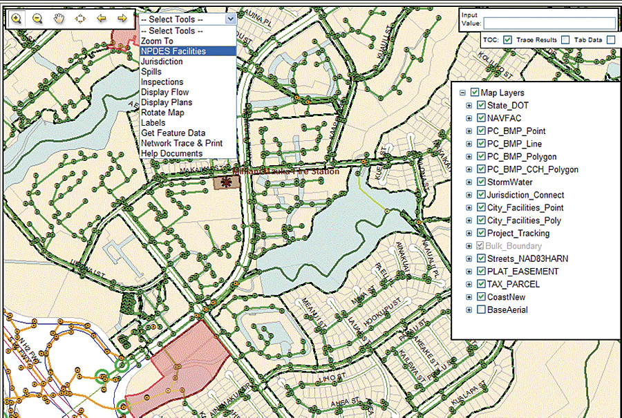Expand the BaseAerial layer node
The image size is (622, 418).
(x=469, y=310)
